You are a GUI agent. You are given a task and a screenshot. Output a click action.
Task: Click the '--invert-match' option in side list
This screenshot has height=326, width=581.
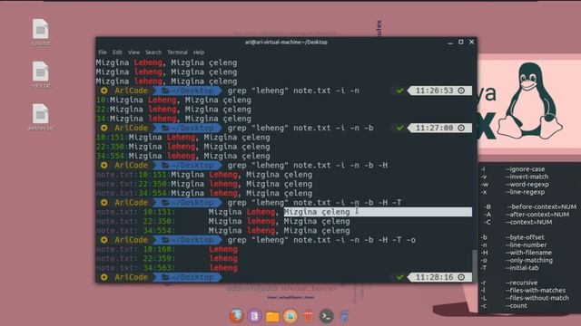point(527,177)
